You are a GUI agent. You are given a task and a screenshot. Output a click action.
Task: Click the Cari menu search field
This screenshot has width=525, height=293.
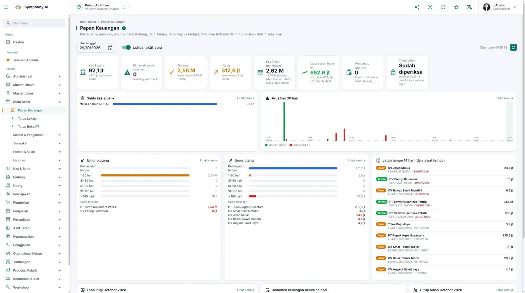34,23
